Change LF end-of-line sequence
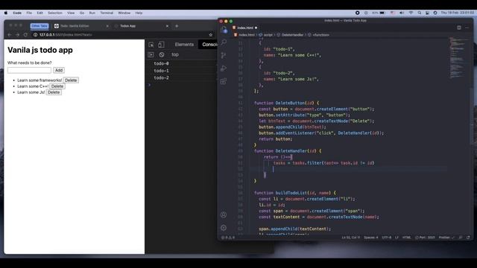477x268 pixels. pos(397,237)
